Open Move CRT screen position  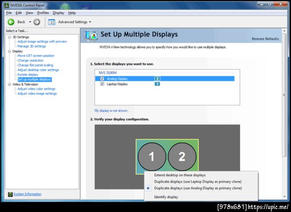point(36,56)
